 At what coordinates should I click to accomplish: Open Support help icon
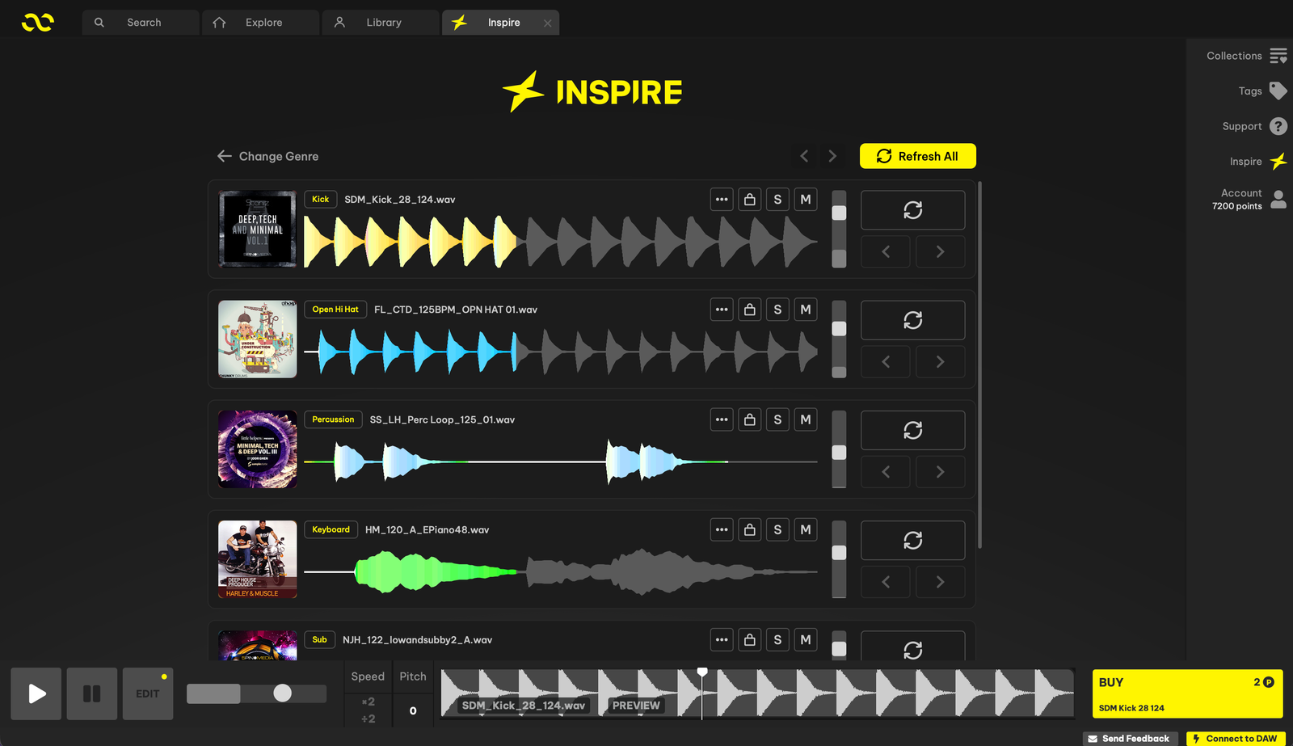pyautogui.click(x=1278, y=126)
